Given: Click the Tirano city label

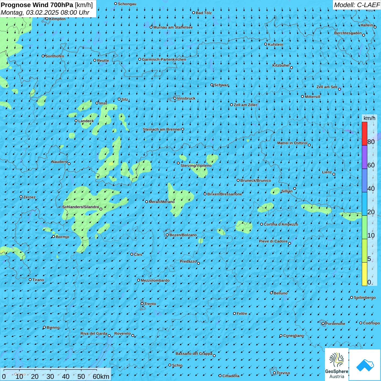Looking at the screenshot, I should click(38, 280).
